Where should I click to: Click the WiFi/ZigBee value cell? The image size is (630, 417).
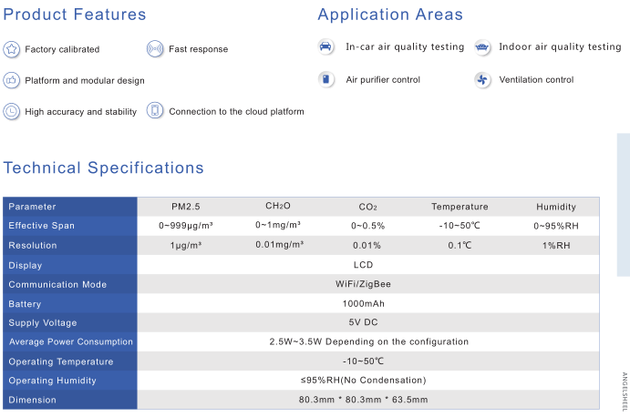pos(368,284)
